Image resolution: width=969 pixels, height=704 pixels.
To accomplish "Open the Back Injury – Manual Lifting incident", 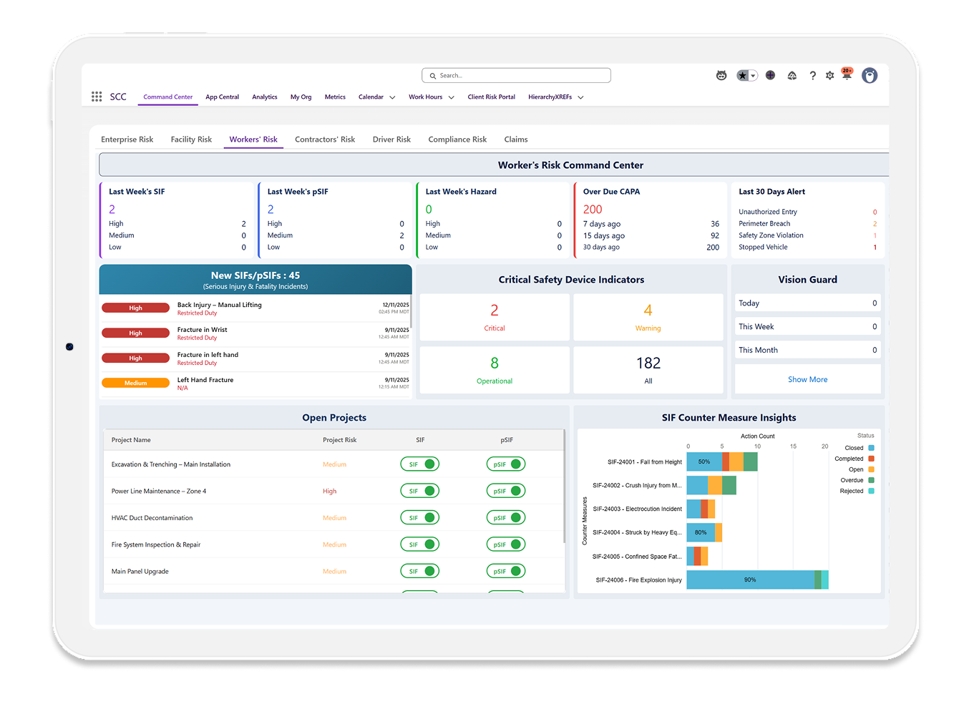I will 220,305.
